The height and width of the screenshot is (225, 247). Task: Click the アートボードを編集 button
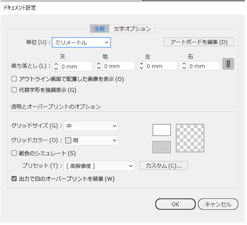coord(199,42)
